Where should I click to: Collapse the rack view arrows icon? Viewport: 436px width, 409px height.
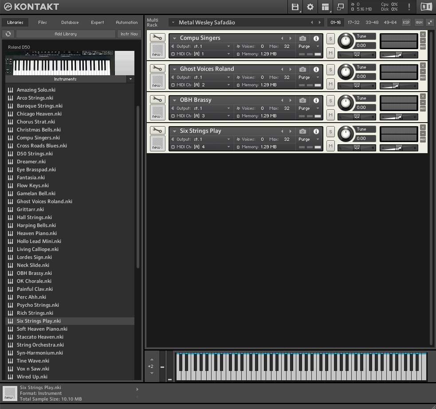click(x=430, y=23)
